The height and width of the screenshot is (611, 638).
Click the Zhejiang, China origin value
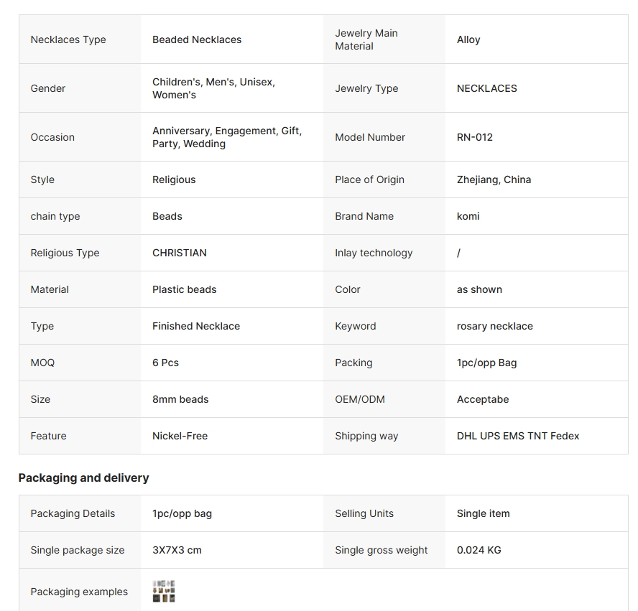pos(494,179)
